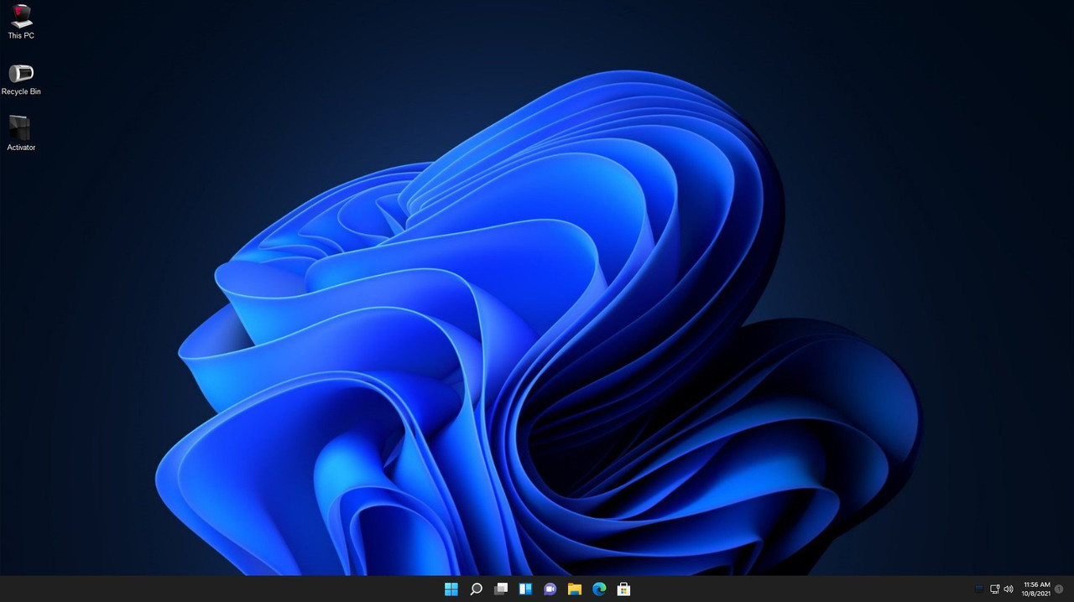Open the notification center badge
This screenshot has width=1074, height=602.
(x=1060, y=589)
